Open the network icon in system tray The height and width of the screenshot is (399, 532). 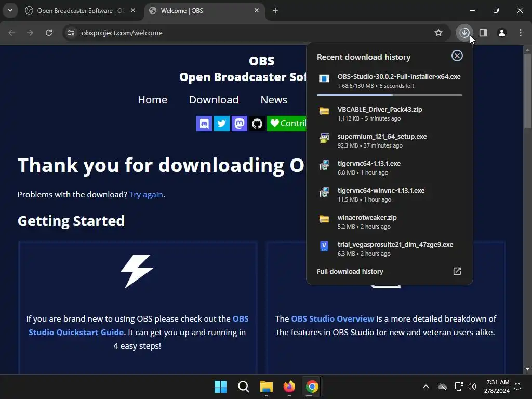(x=459, y=387)
